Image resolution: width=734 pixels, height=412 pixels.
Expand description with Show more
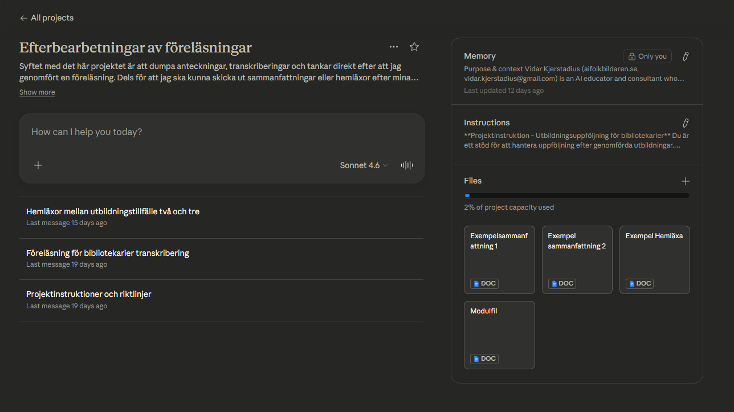tap(37, 92)
